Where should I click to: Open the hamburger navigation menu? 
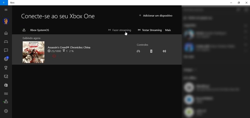coord(6,10)
